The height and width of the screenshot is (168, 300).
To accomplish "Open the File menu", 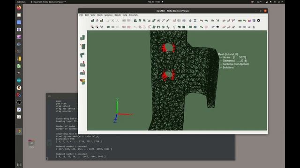I will tap(81, 15).
